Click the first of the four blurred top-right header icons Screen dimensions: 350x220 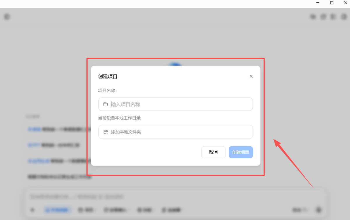pyautogui.click(x=313, y=17)
